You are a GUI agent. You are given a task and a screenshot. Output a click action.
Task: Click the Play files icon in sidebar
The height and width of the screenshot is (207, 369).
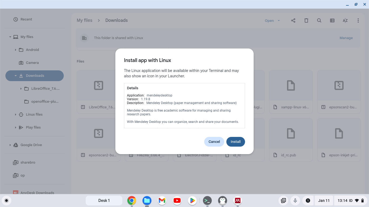(x=21, y=127)
